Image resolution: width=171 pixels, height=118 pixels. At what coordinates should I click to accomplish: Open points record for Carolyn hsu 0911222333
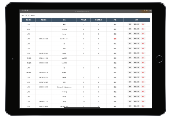click(136, 39)
